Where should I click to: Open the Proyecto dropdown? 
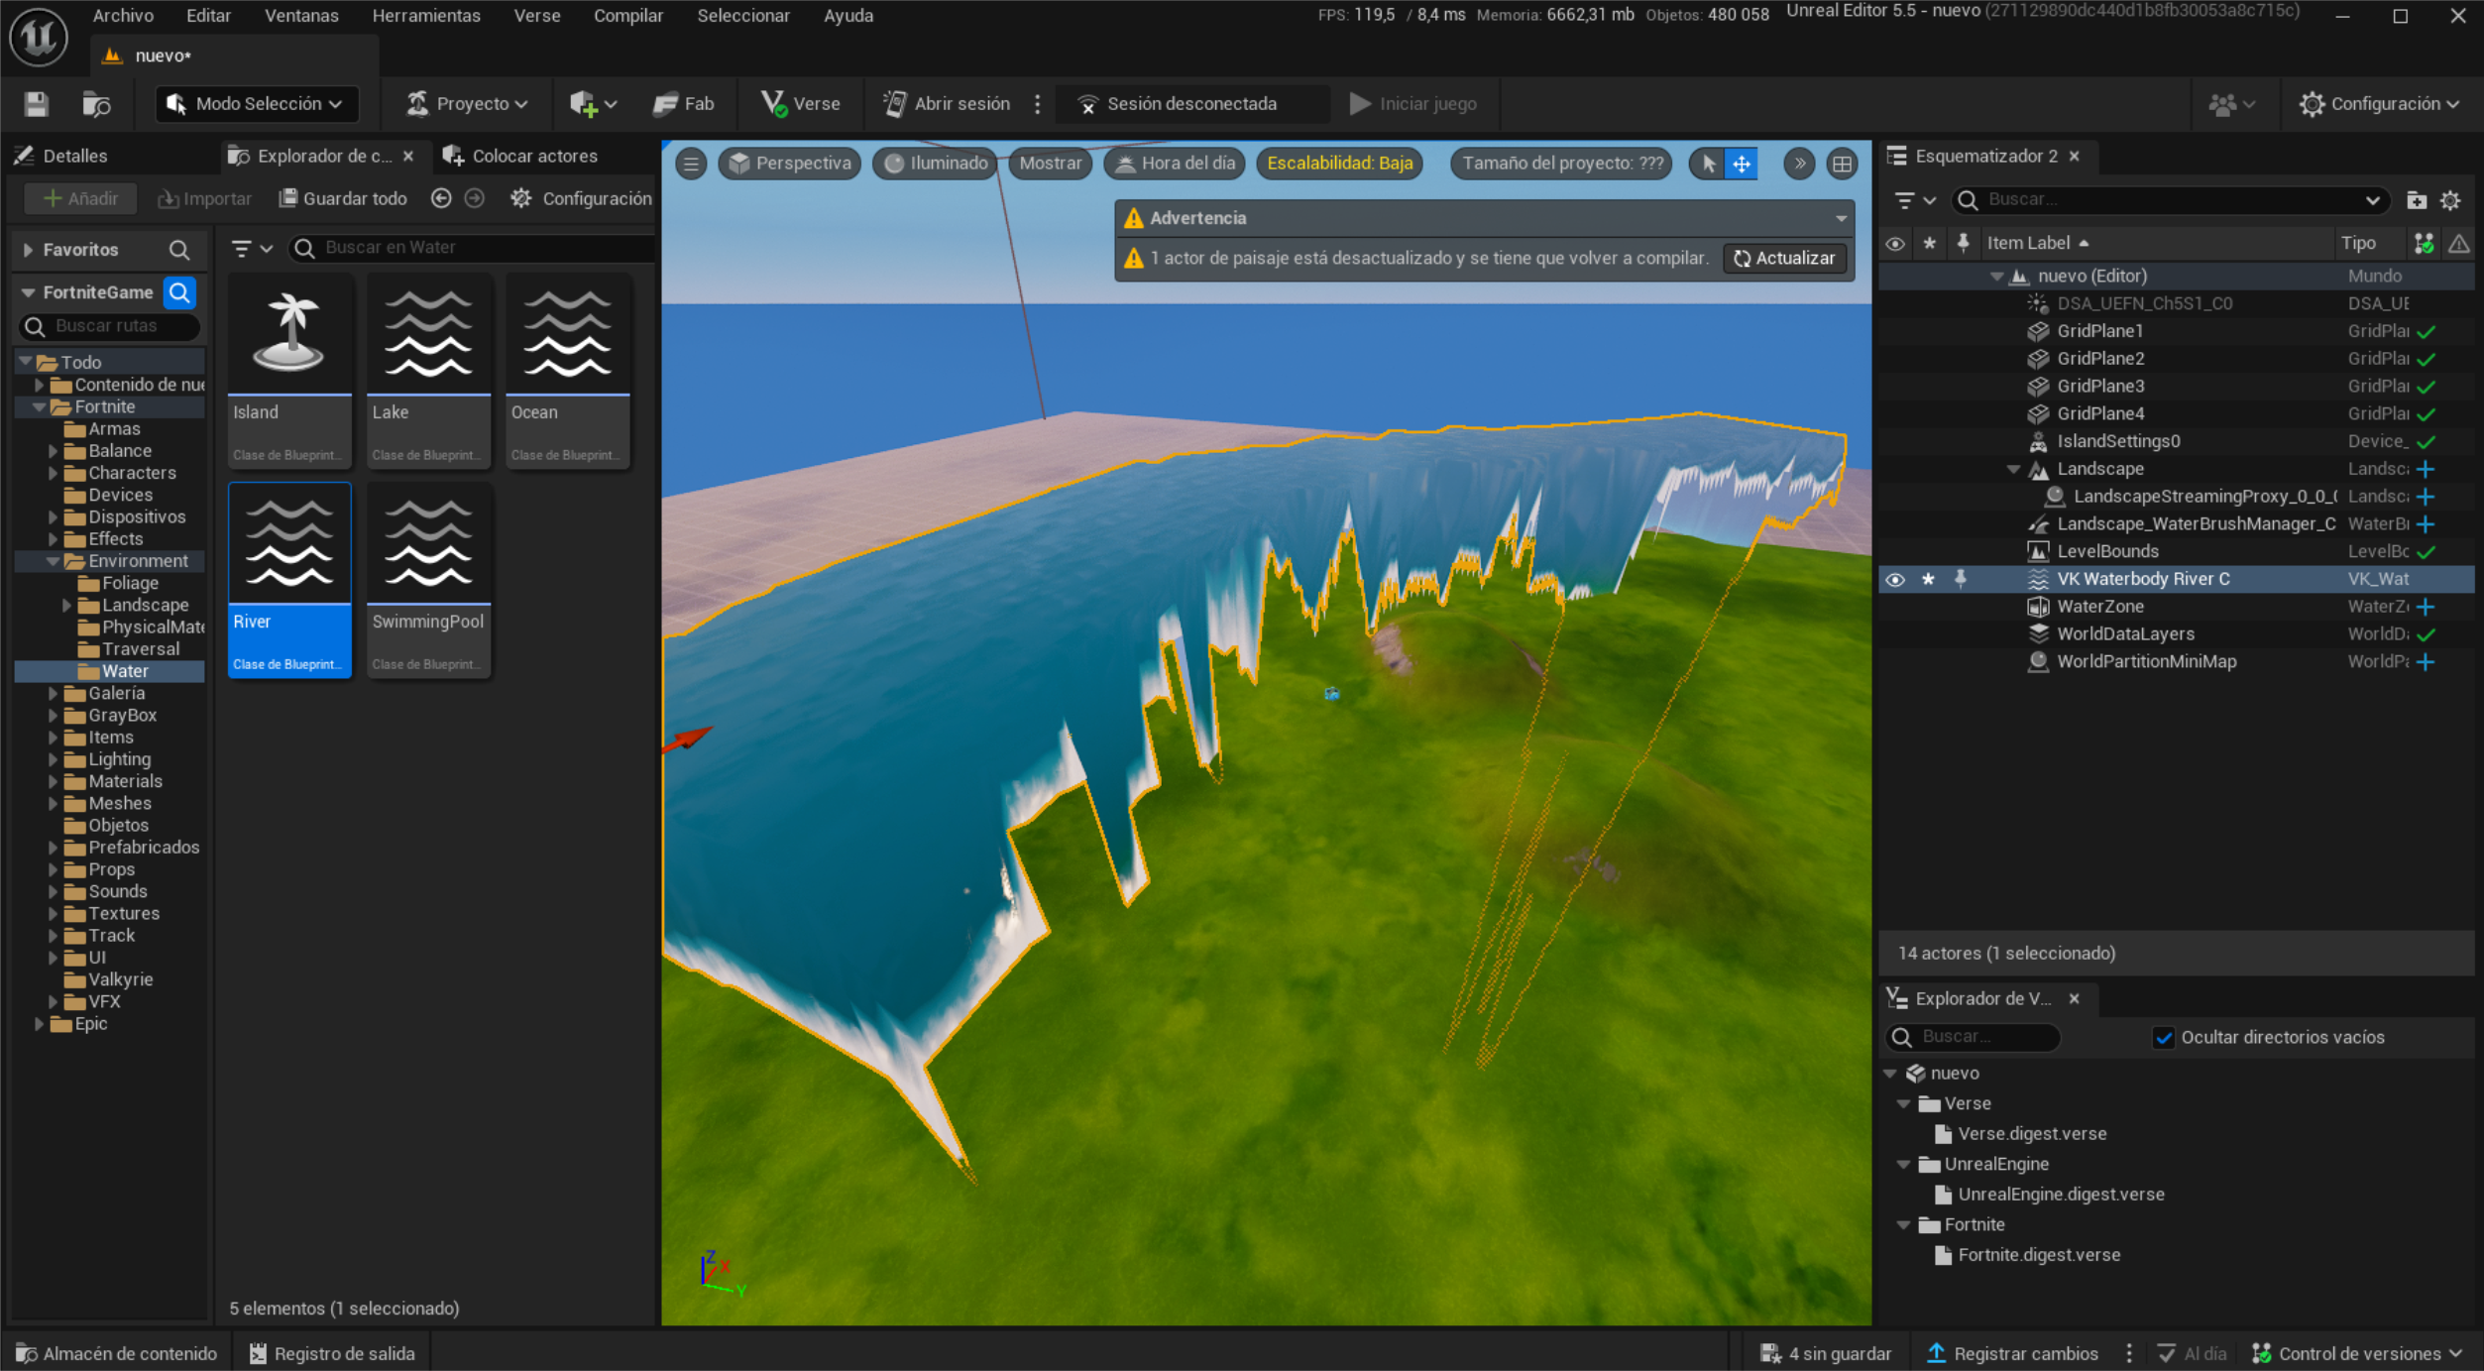click(467, 104)
